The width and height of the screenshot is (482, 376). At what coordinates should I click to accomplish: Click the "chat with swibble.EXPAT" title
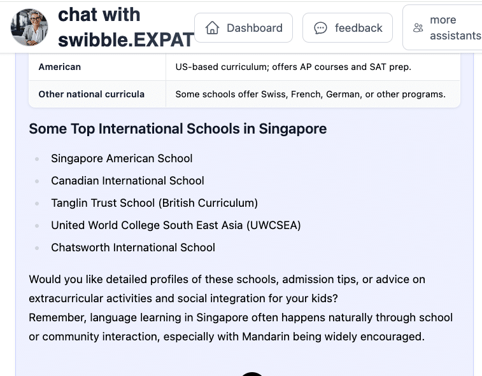pos(125,27)
